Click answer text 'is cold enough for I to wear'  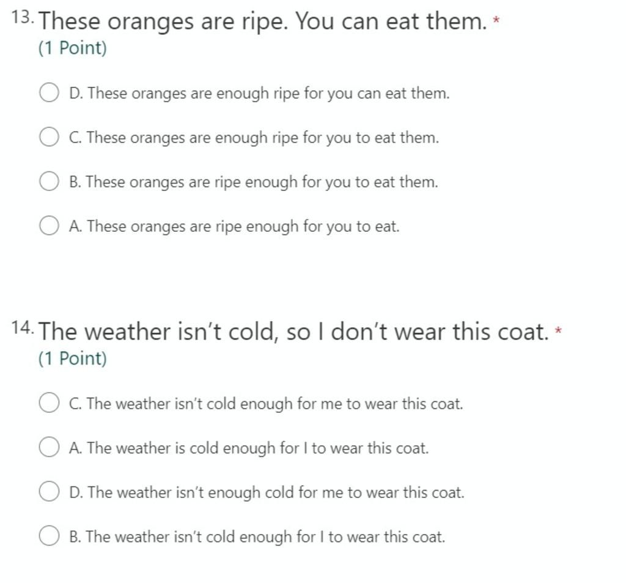point(269,448)
